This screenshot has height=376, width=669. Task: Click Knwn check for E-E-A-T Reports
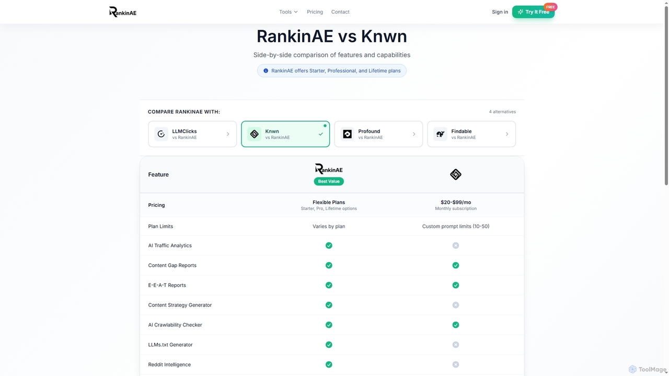tap(456, 285)
